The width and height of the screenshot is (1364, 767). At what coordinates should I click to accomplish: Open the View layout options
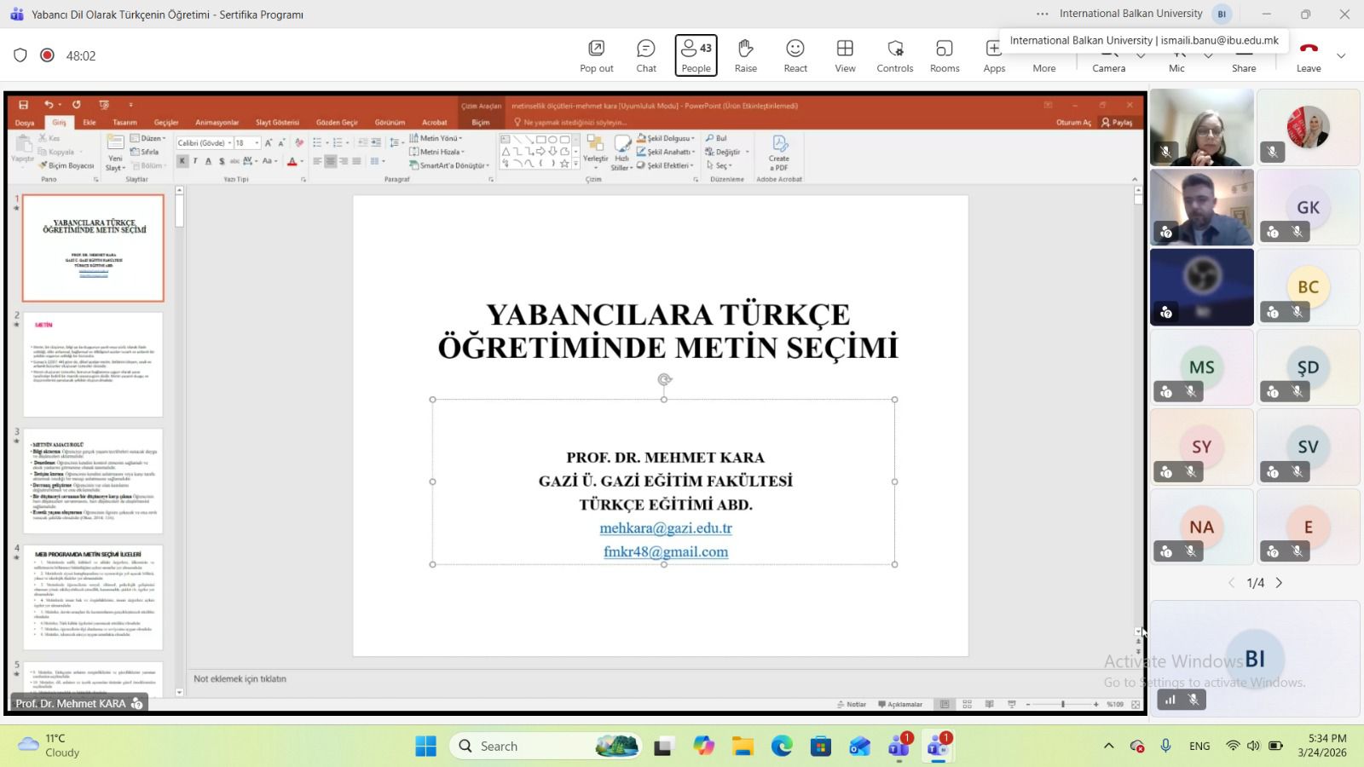(x=845, y=55)
